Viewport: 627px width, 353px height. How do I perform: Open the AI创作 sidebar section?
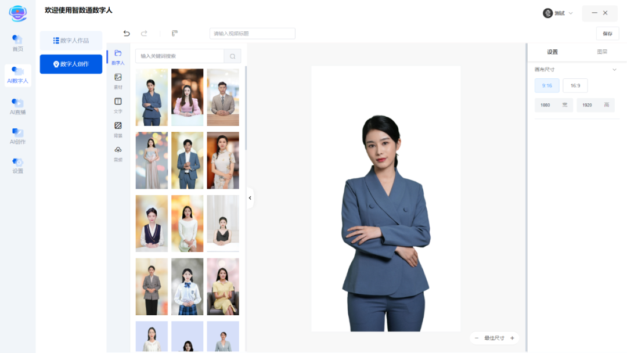coord(17,136)
